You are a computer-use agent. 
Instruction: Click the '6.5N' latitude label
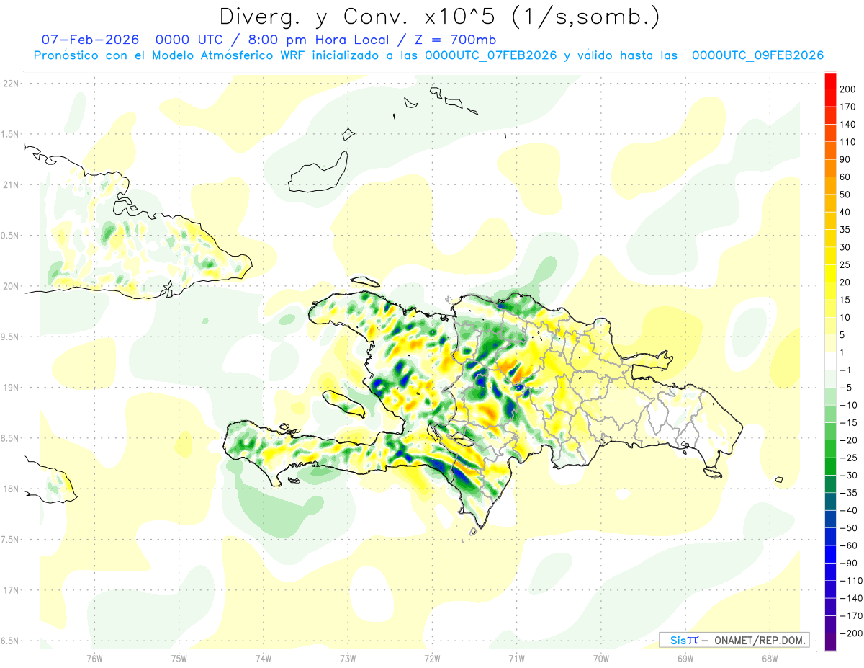click(11, 641)
